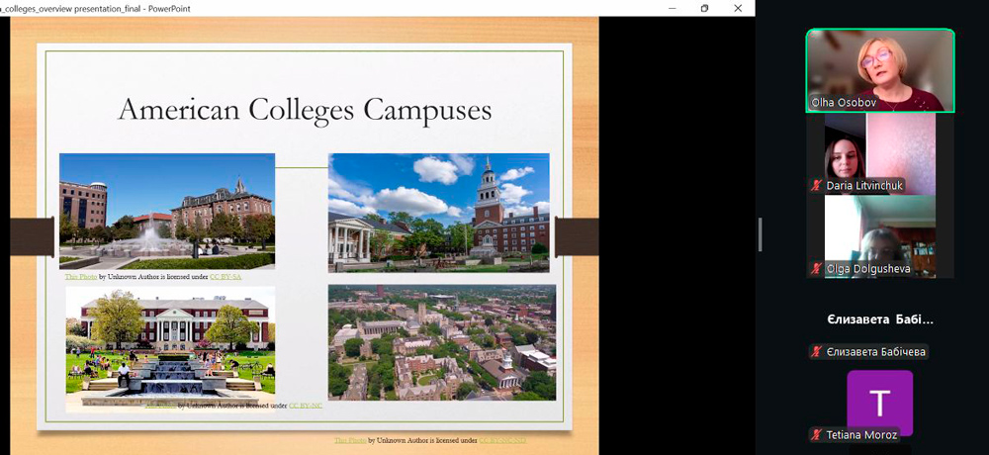The width and height of the screenshot is (989, 455).
Task: Click the 'American Colleges Campuses' slide title
Action: click(x=305, y=110)
